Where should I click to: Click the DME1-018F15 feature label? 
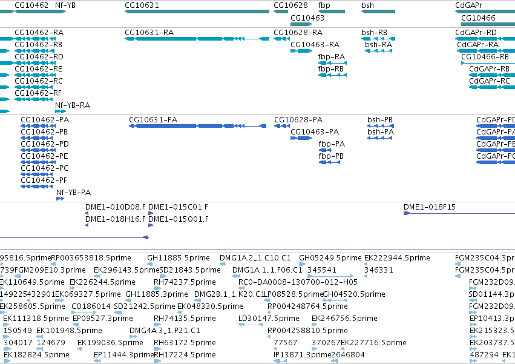pyautogui.click(x=430, y=207)
